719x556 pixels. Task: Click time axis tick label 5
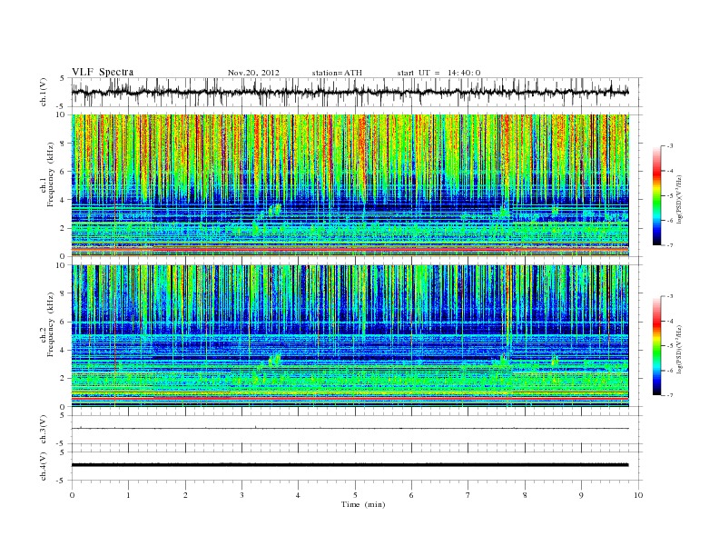355,495
